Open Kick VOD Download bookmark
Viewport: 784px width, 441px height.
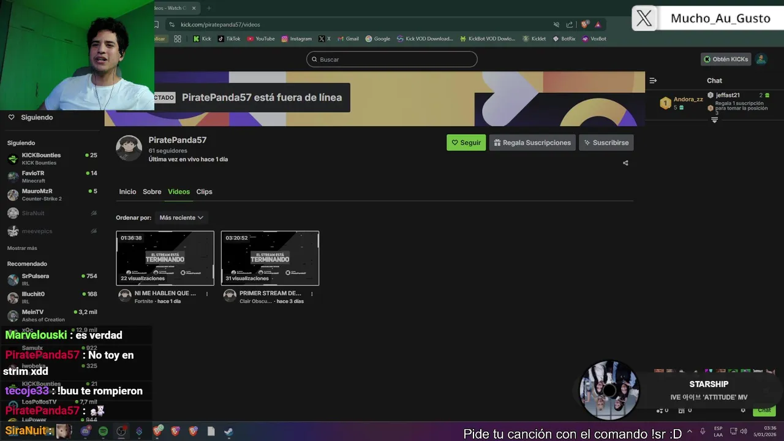[x=425, y=39]
